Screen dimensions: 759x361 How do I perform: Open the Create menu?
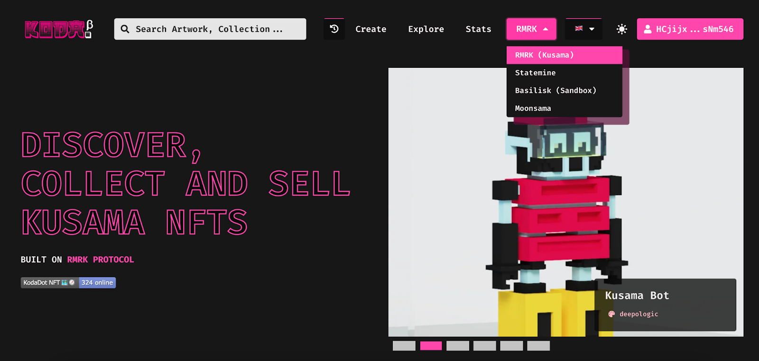point(371,29)
